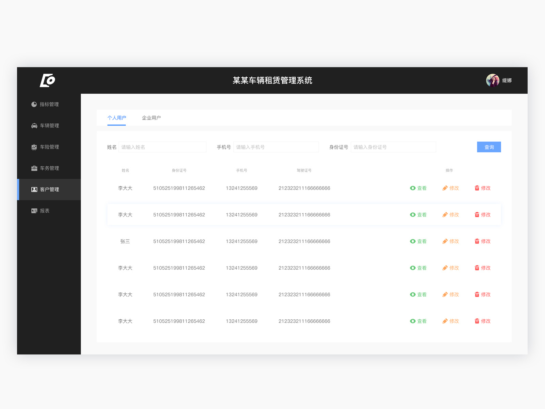Click the briefcase icon beside 车务管理

[34, 168]
